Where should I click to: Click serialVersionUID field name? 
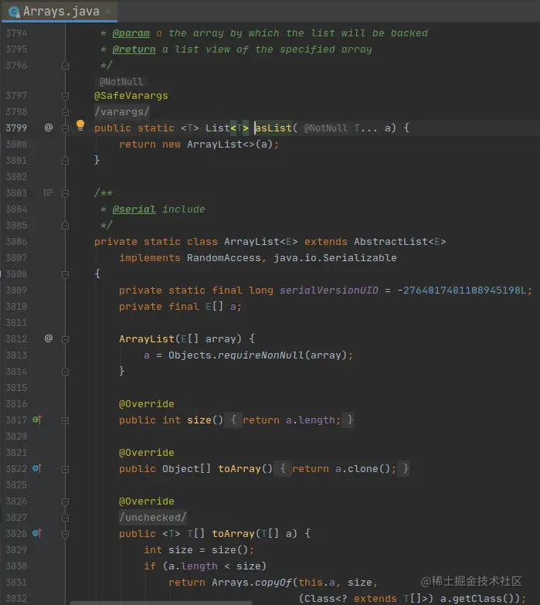tap(328, 291)
